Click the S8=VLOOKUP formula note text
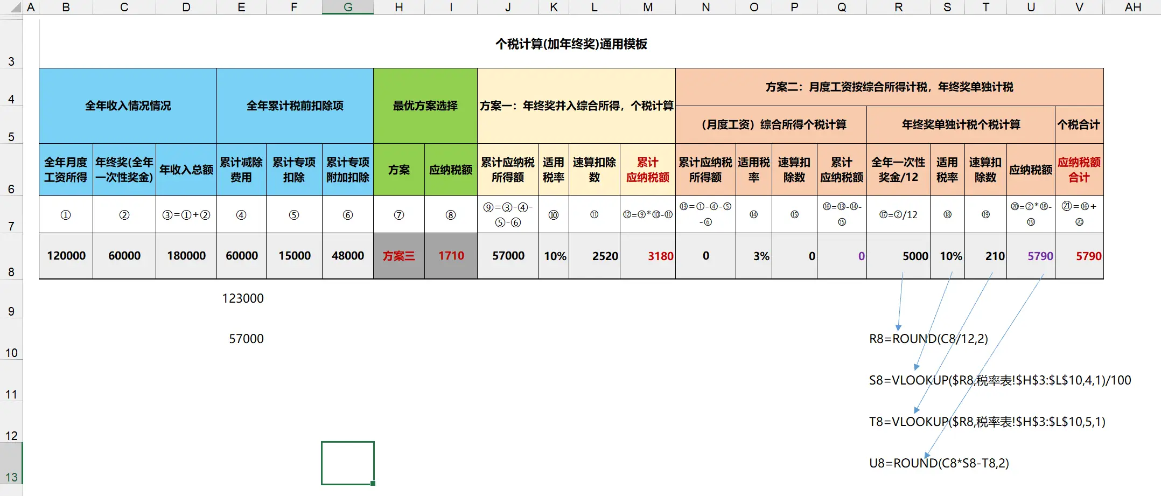1161x496 pixels. [999, 380]
